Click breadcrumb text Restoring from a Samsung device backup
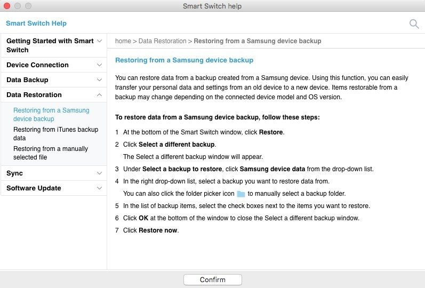 pyautogui.click(x=257, y=41)
